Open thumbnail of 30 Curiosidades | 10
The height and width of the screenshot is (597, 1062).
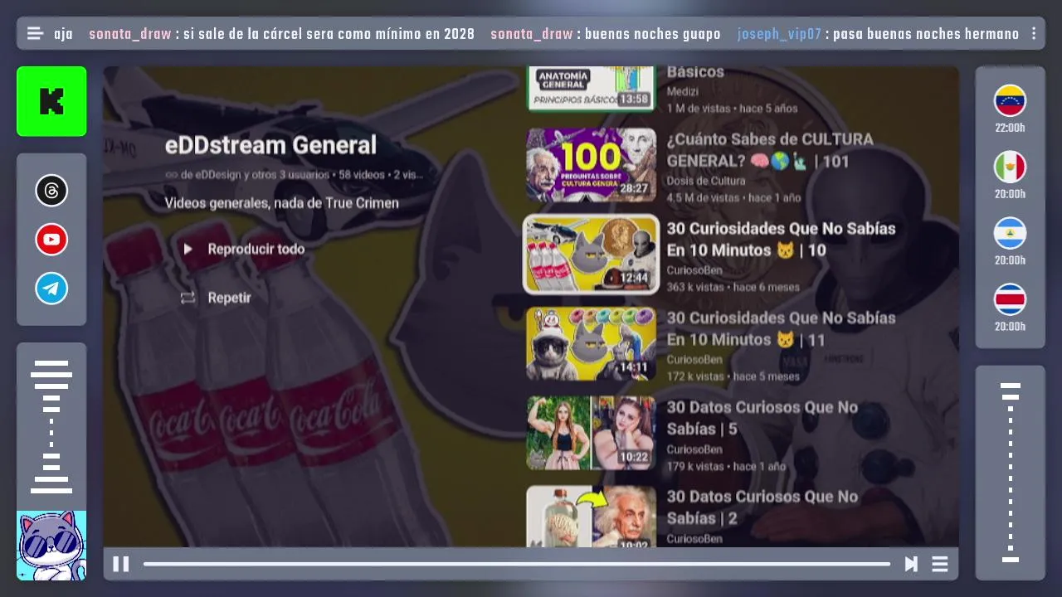point(591,255)
